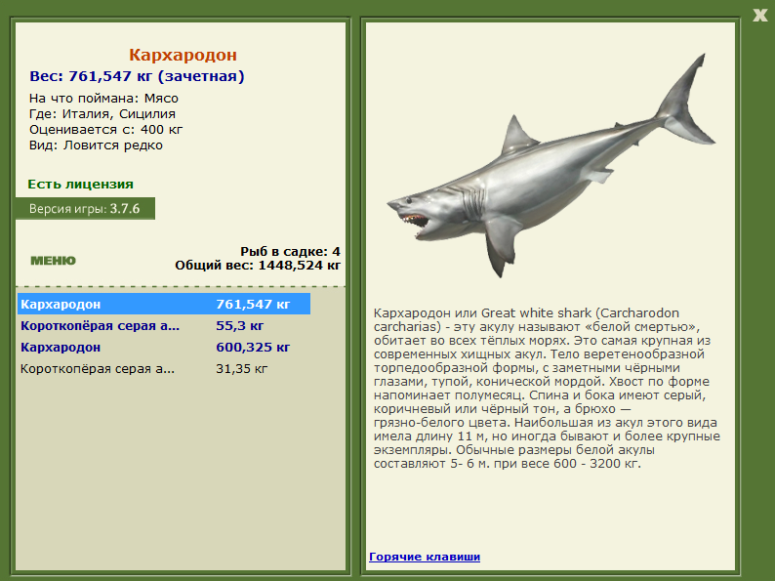This screenshot has height=581, width=775.
Task: Click the Кархародон title heading
Action: tap(183, 55)
